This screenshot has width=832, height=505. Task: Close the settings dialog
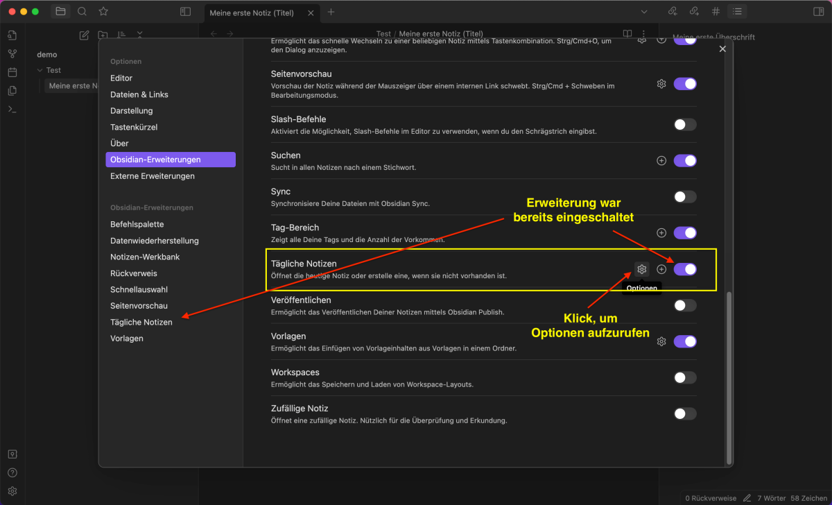[722, 49]
